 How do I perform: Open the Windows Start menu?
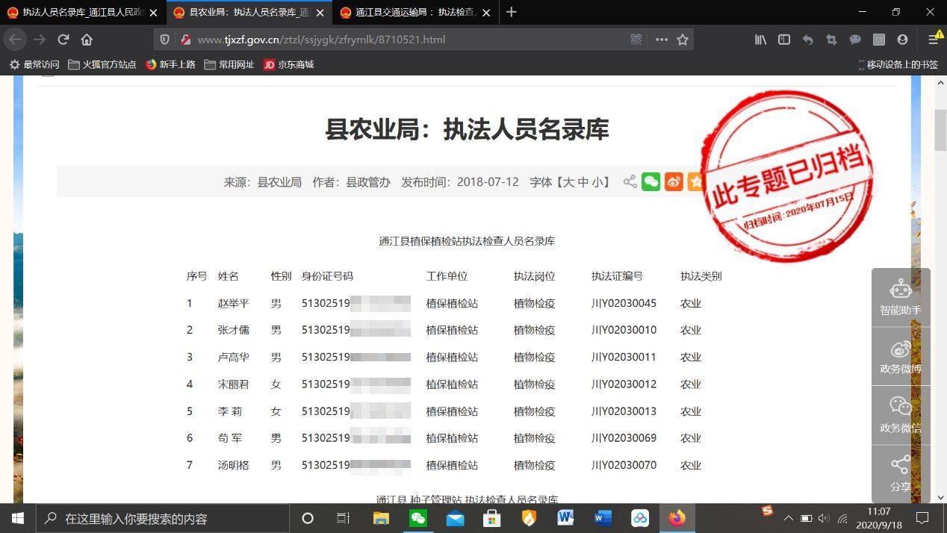[18, 518]
